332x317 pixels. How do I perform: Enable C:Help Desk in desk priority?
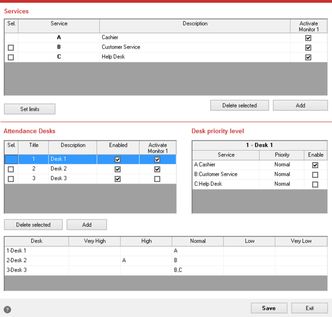click(x=315, y=184)
